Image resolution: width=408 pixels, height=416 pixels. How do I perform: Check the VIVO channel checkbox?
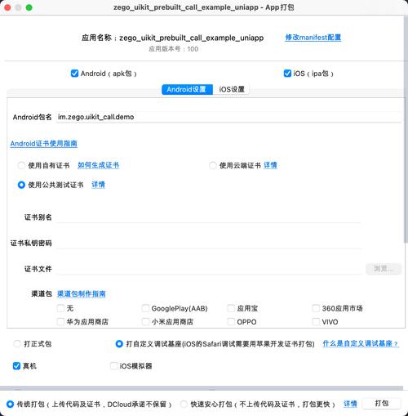click(x=316, y=322)
